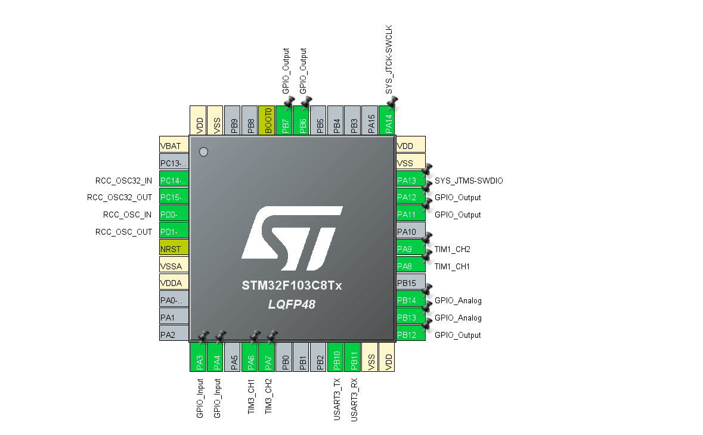
Task: Select the PB5 pin box
Action: tap(319, 120)
